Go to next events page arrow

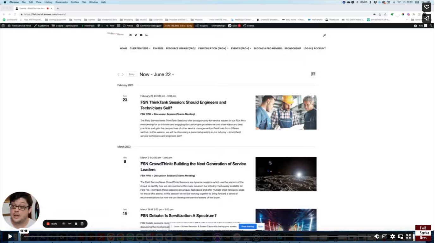(x=123, y=75)
